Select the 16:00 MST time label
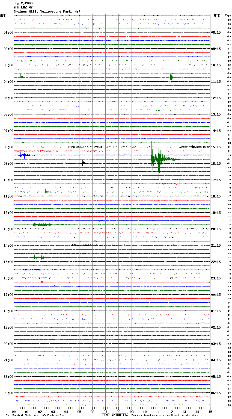 (8, 278)
